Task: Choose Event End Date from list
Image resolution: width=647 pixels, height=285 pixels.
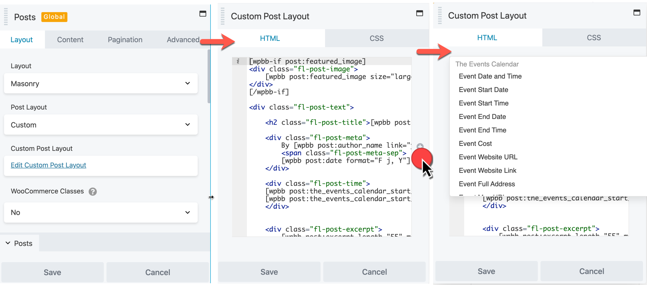Action: (x=482, y=117)
